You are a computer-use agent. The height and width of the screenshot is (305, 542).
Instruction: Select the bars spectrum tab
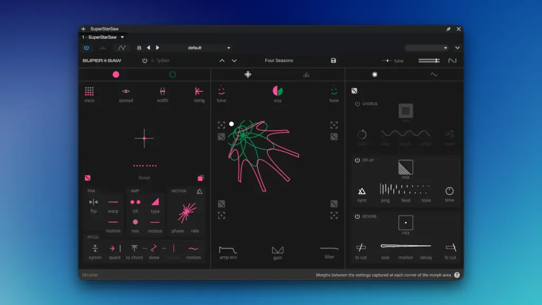(306, 75)
